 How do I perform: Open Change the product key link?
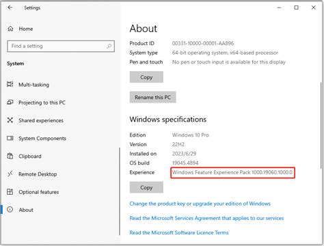pyautogui.click(x=200, y=204)
